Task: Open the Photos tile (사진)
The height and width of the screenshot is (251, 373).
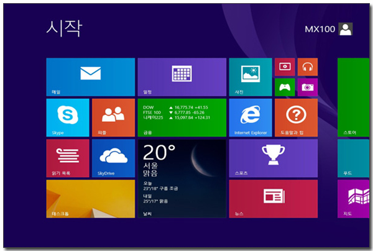Action: (251, 77)
